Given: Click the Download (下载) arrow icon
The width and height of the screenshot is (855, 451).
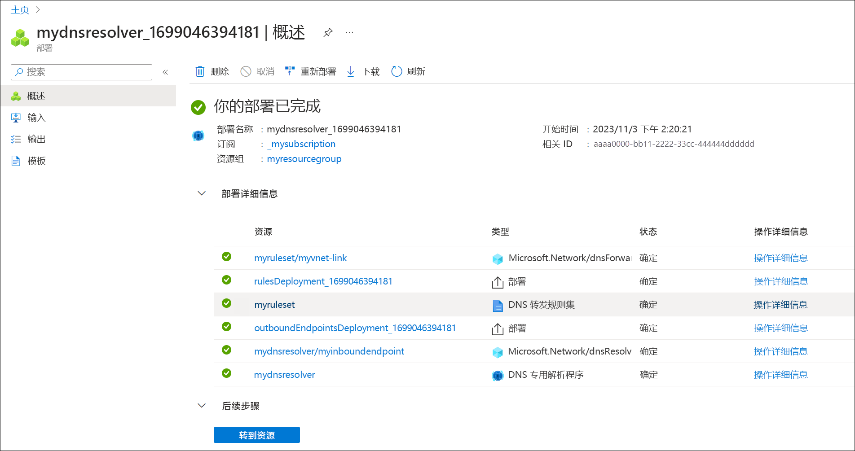Looking at the screenshot, I should pyautogui.click(x=351, y=71).
